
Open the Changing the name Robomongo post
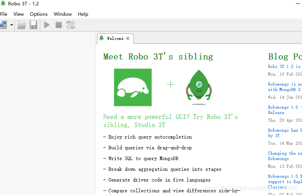(x=285, y=156)
